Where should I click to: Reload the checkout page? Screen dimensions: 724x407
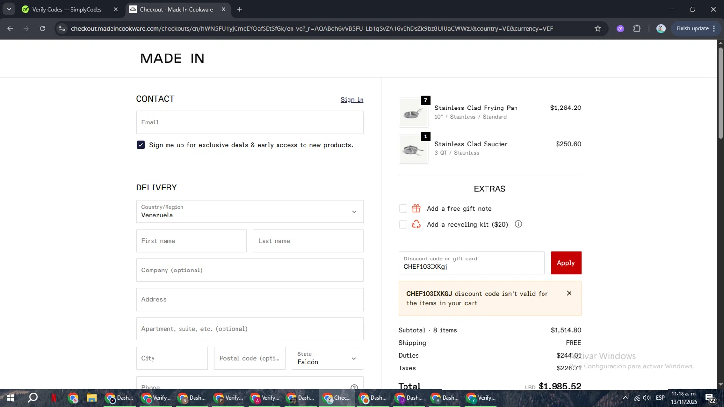pos(42,28)
